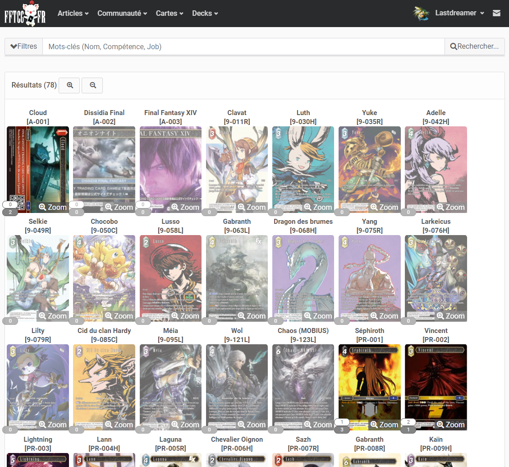Open the Lann PR-004H card
The image size is (509, 467).
click(x=104, y=460)
